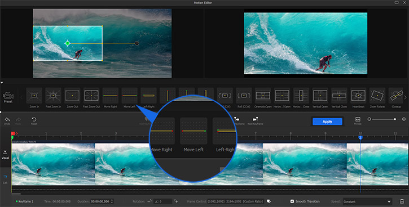Click the Duration time field
Image resolution: width=409 pixels, height=207 pixels.
tap(100, 201)
